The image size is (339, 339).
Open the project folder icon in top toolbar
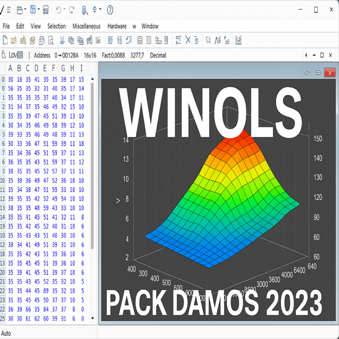click(x=20, y=10)
